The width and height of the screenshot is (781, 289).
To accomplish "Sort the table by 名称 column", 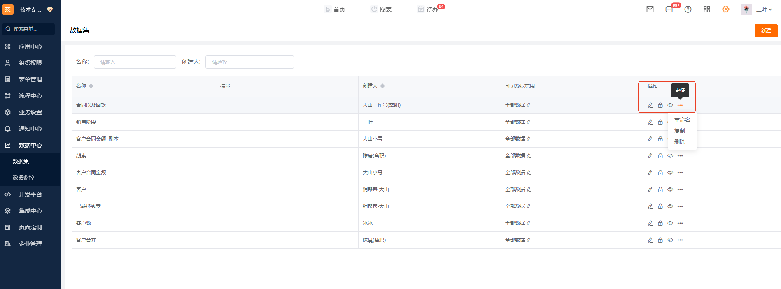I will (x=91, y=86).
